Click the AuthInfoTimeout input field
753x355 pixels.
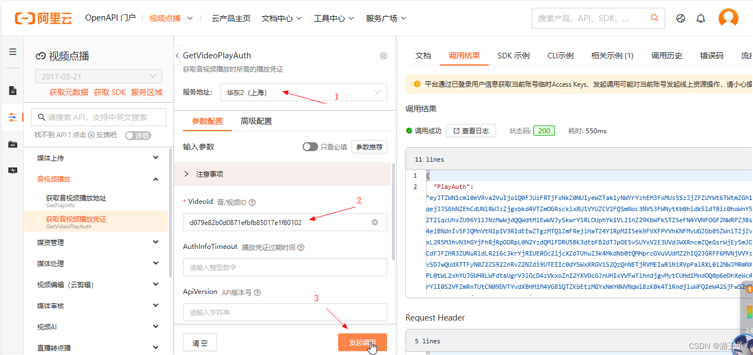tap(285, 267)
